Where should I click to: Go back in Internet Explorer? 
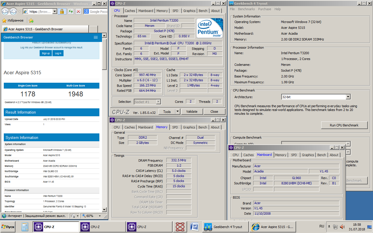pyautogui.click(x=5, y=11)
